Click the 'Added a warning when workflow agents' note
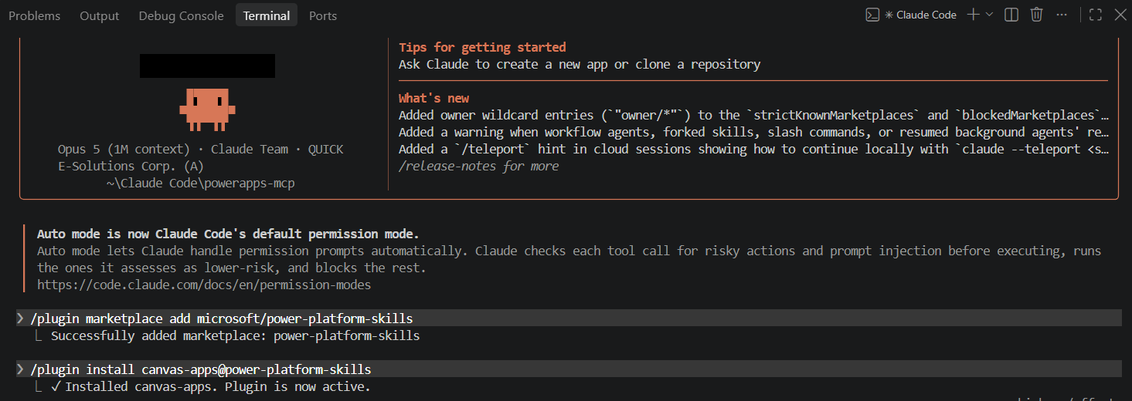This screenshot has height=401, width=1132. (x=754, y=132)
